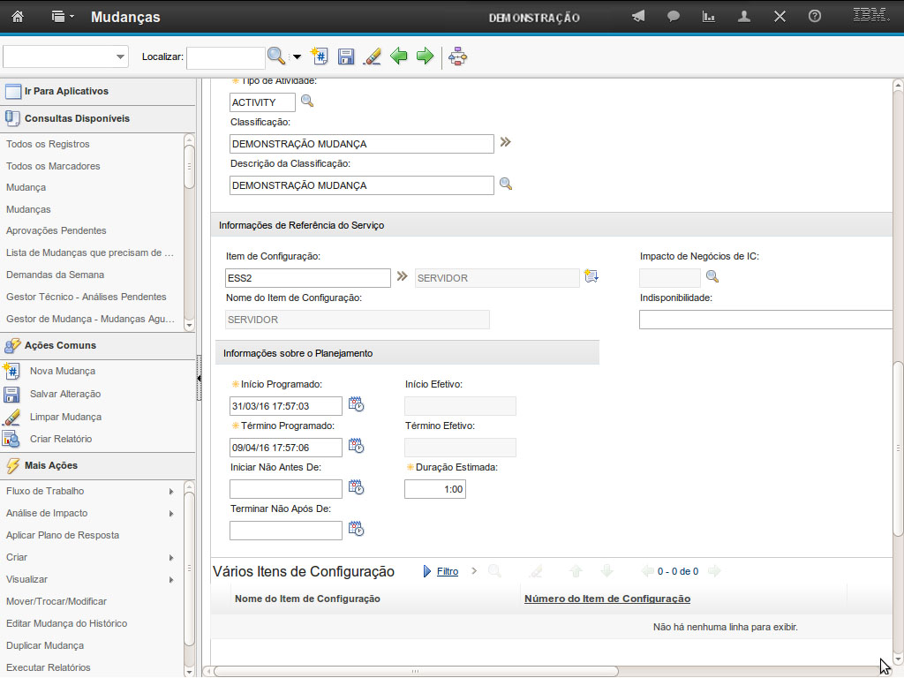The height and width of the screenshot is (678, 904).
Task: Click Nova Mudança action
Action: tap(62, 371)
